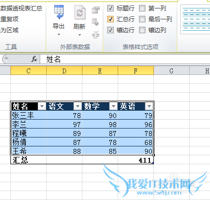
Task: Click the cell containing 王希
Action: [29, 151]
